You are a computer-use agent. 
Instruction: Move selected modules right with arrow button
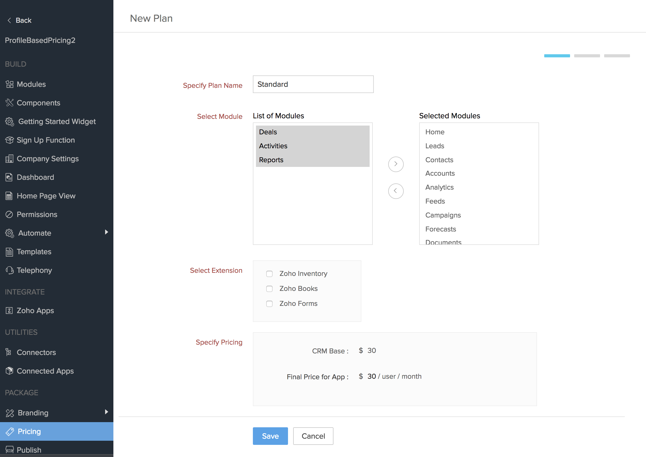tap(396, 164)
